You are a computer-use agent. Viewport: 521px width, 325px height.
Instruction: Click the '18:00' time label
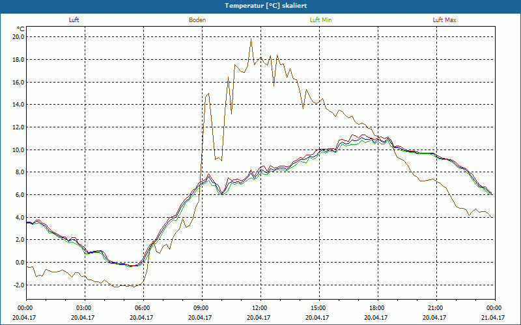[x=376, y=308]
